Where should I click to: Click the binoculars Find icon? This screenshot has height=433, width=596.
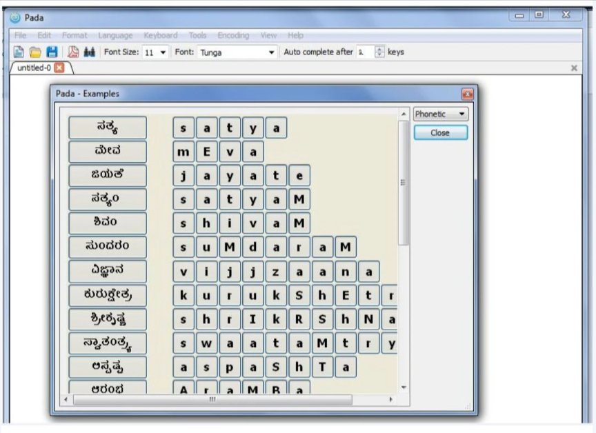(x=89, y=52)
